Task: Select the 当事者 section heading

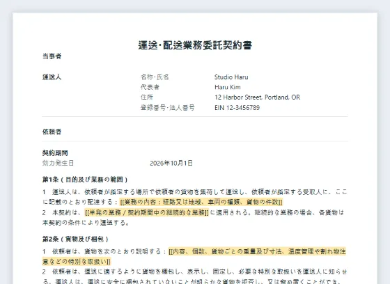Action: (x=52, y=56)
